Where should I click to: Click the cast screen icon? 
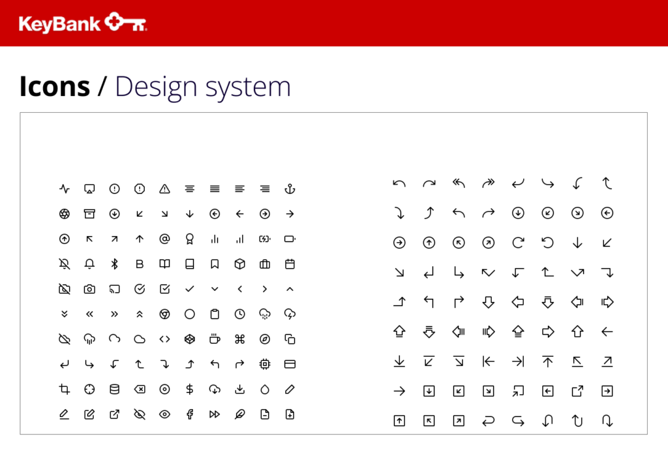(115, 289)
